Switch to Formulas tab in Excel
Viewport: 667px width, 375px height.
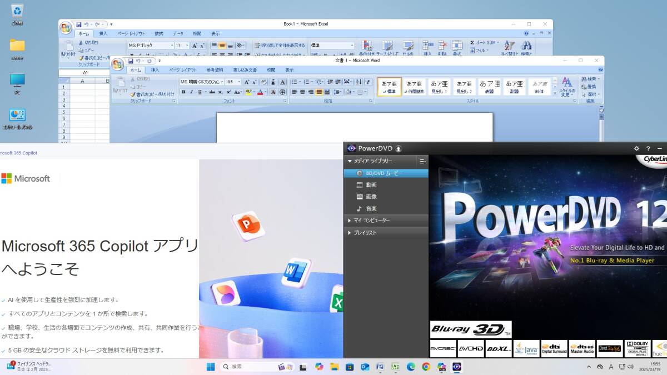[159, 34]
